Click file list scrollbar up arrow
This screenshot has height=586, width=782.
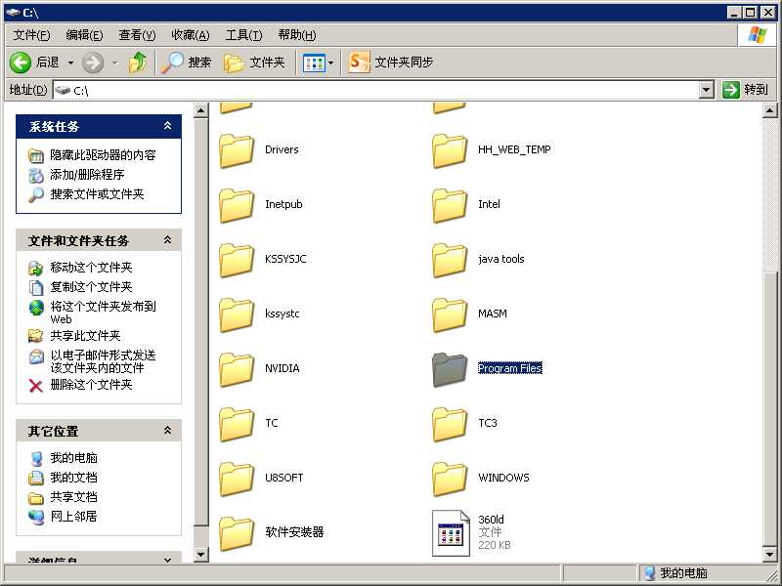tap(769, 110)
